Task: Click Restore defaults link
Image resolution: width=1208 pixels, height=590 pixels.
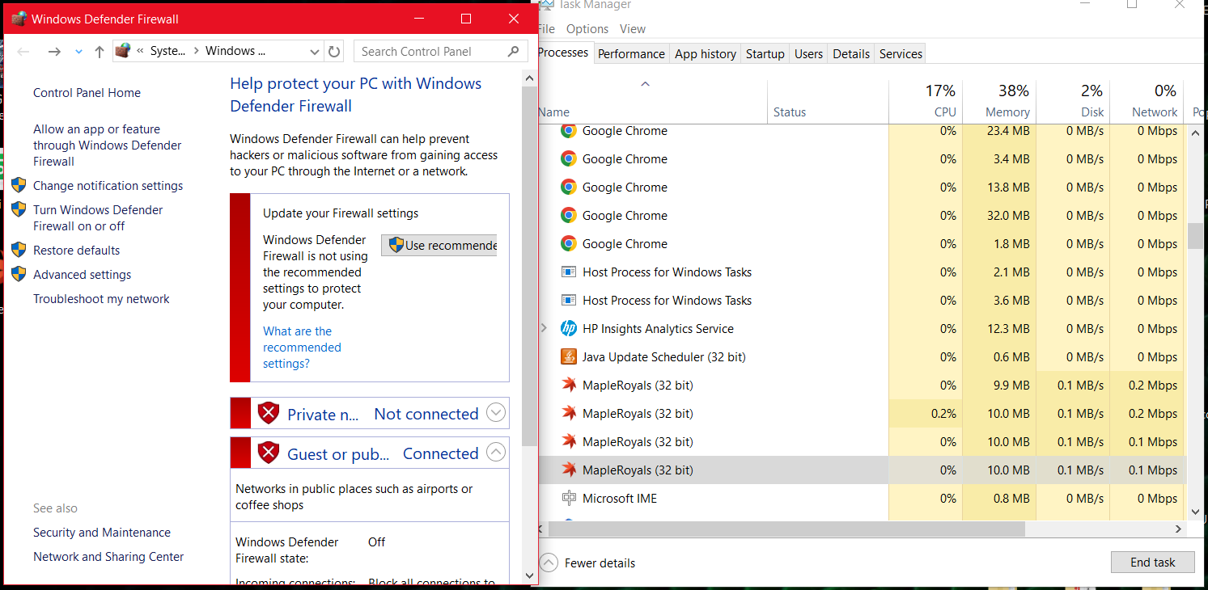Action: (76, 251)
